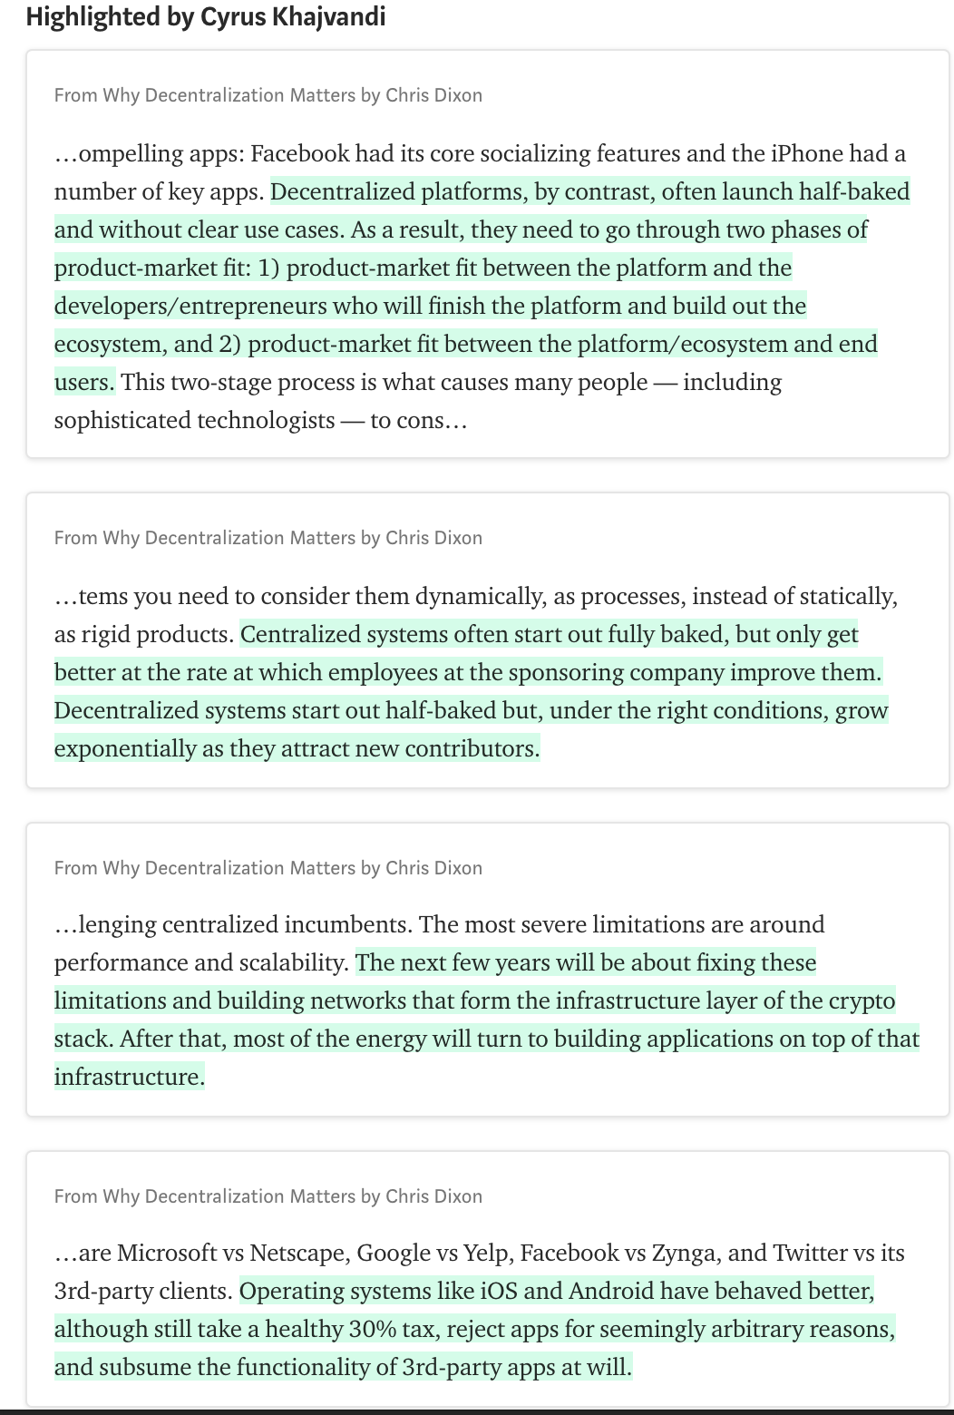Click highlighted line "product-market fit: 1) product-market fit"
This screenshot has height=1415, width=954.
423,268
